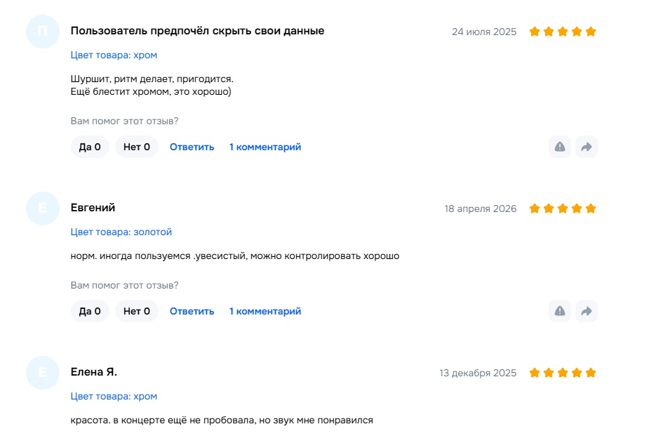Click the anonymous user's avatar 'П'
Viewport: 649px width, 443px height.
[x=42, y=32]
